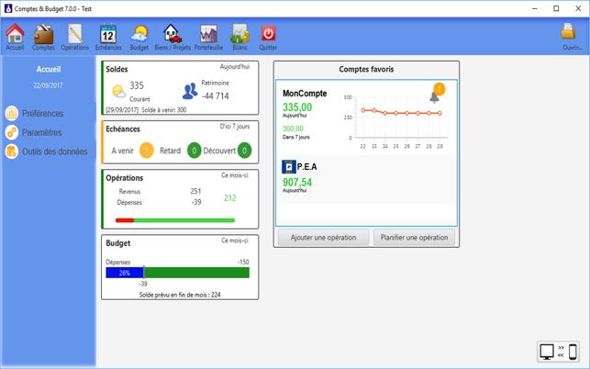The height and width of the screenshot is (369, 590).
Task: Click Ajouter une opération button
Action: point(323,238)
